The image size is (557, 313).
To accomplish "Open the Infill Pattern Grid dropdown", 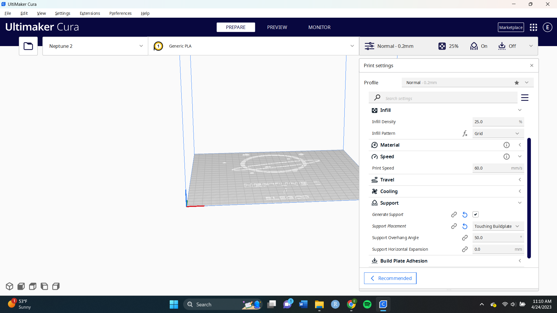I will (x=498, y=133).
